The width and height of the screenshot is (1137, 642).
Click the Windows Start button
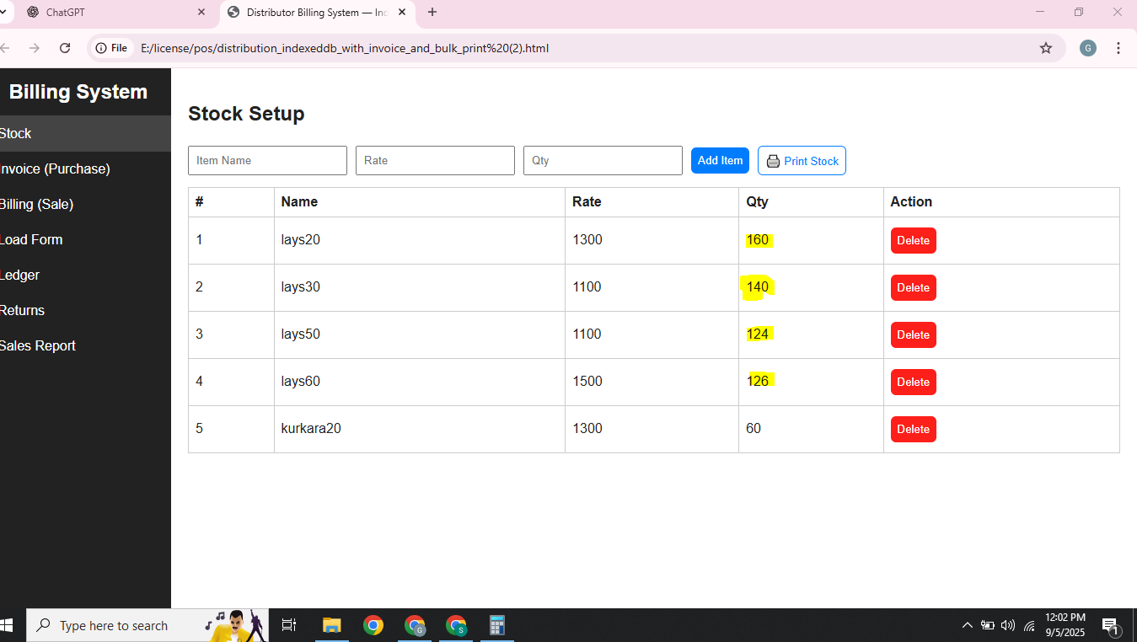point(11,625)
